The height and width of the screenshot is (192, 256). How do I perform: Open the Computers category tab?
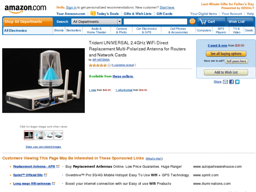pos(204,30)
